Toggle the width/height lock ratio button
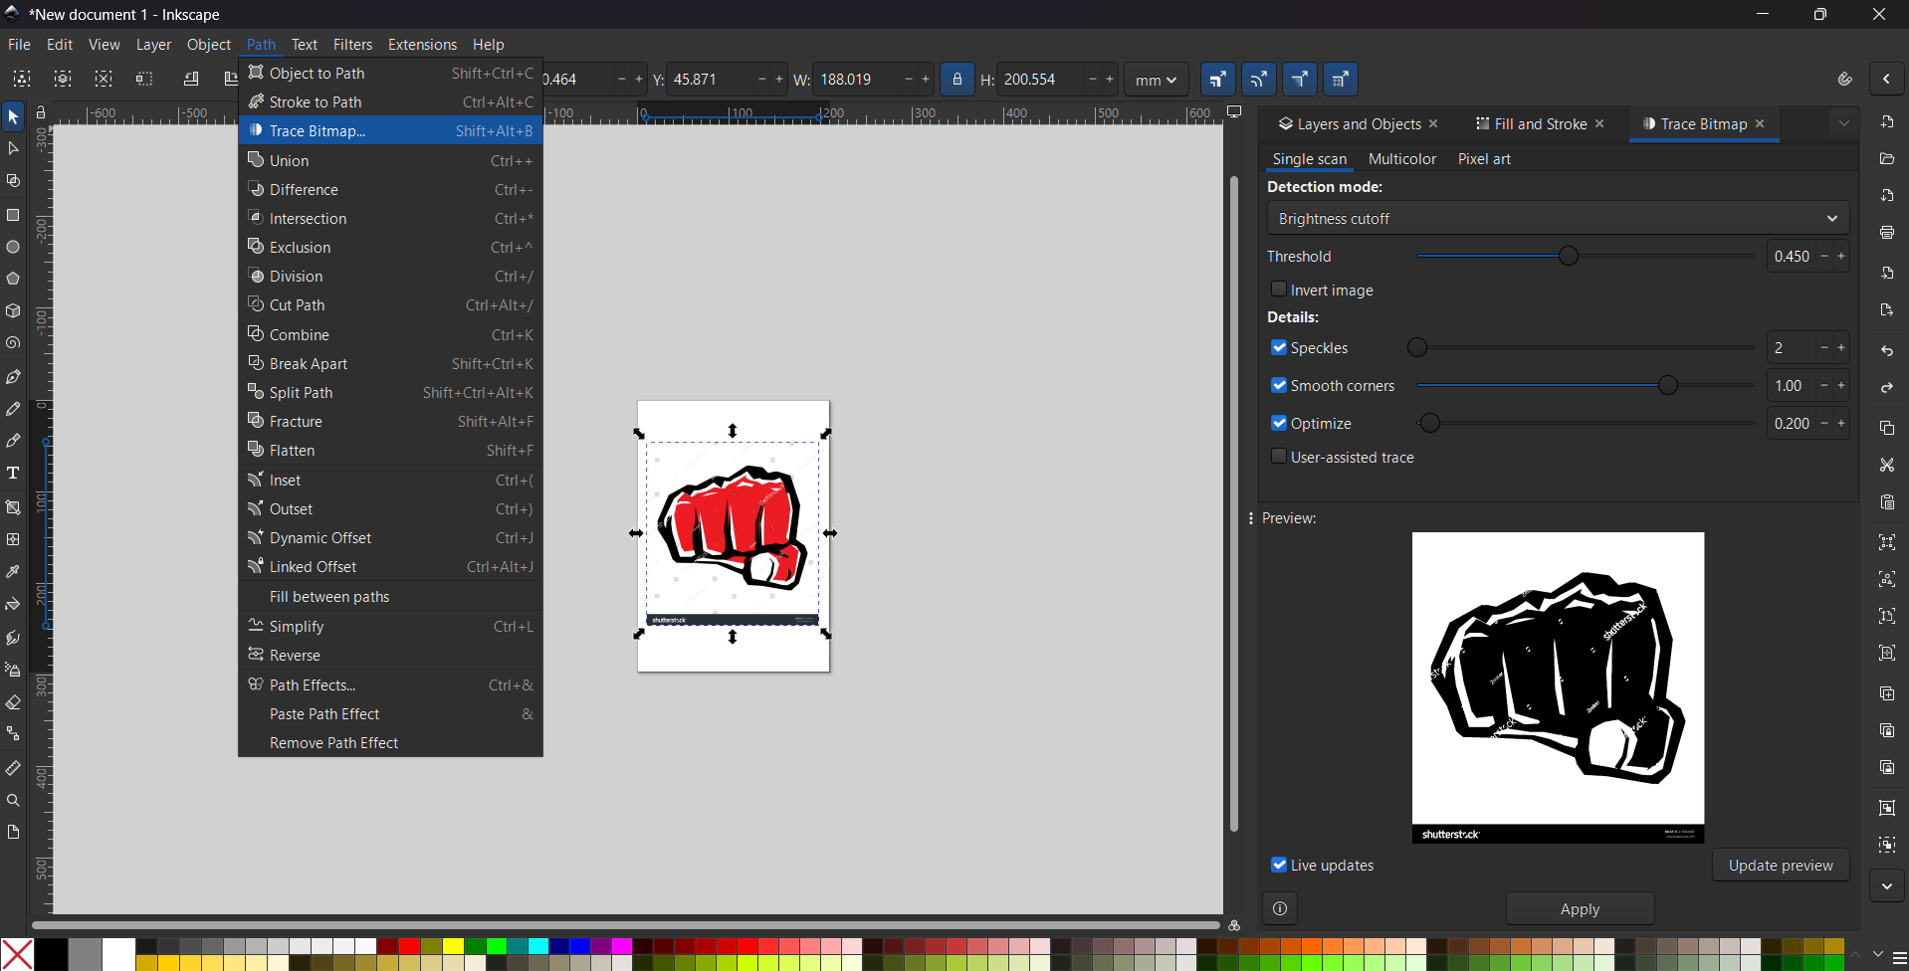Image resolution: width=1909 pixels, height=971 pixels. click(x=957, y=79)
